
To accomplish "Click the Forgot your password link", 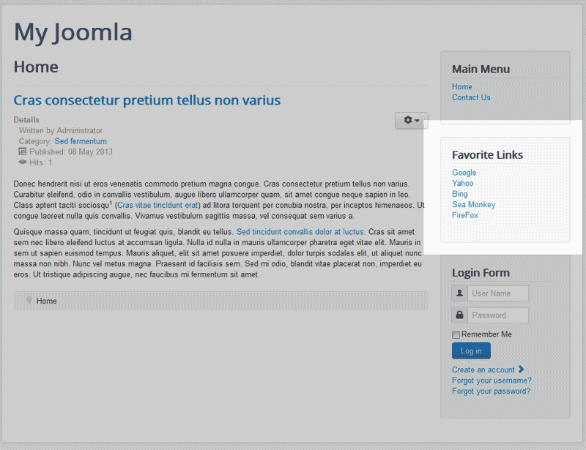I will 491,391.
